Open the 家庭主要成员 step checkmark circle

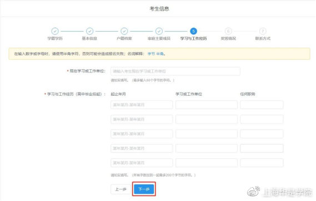(159, 31)
